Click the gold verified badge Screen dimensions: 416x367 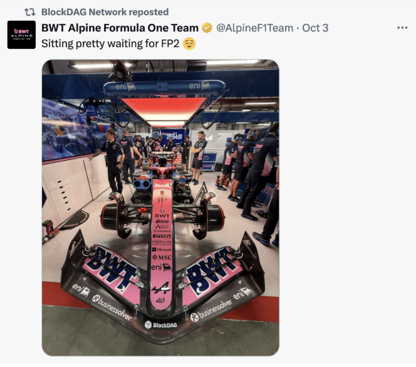click(207, 28)
